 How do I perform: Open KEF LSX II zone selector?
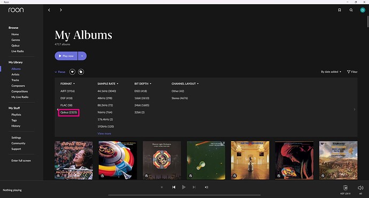click(x=345, y=189)
